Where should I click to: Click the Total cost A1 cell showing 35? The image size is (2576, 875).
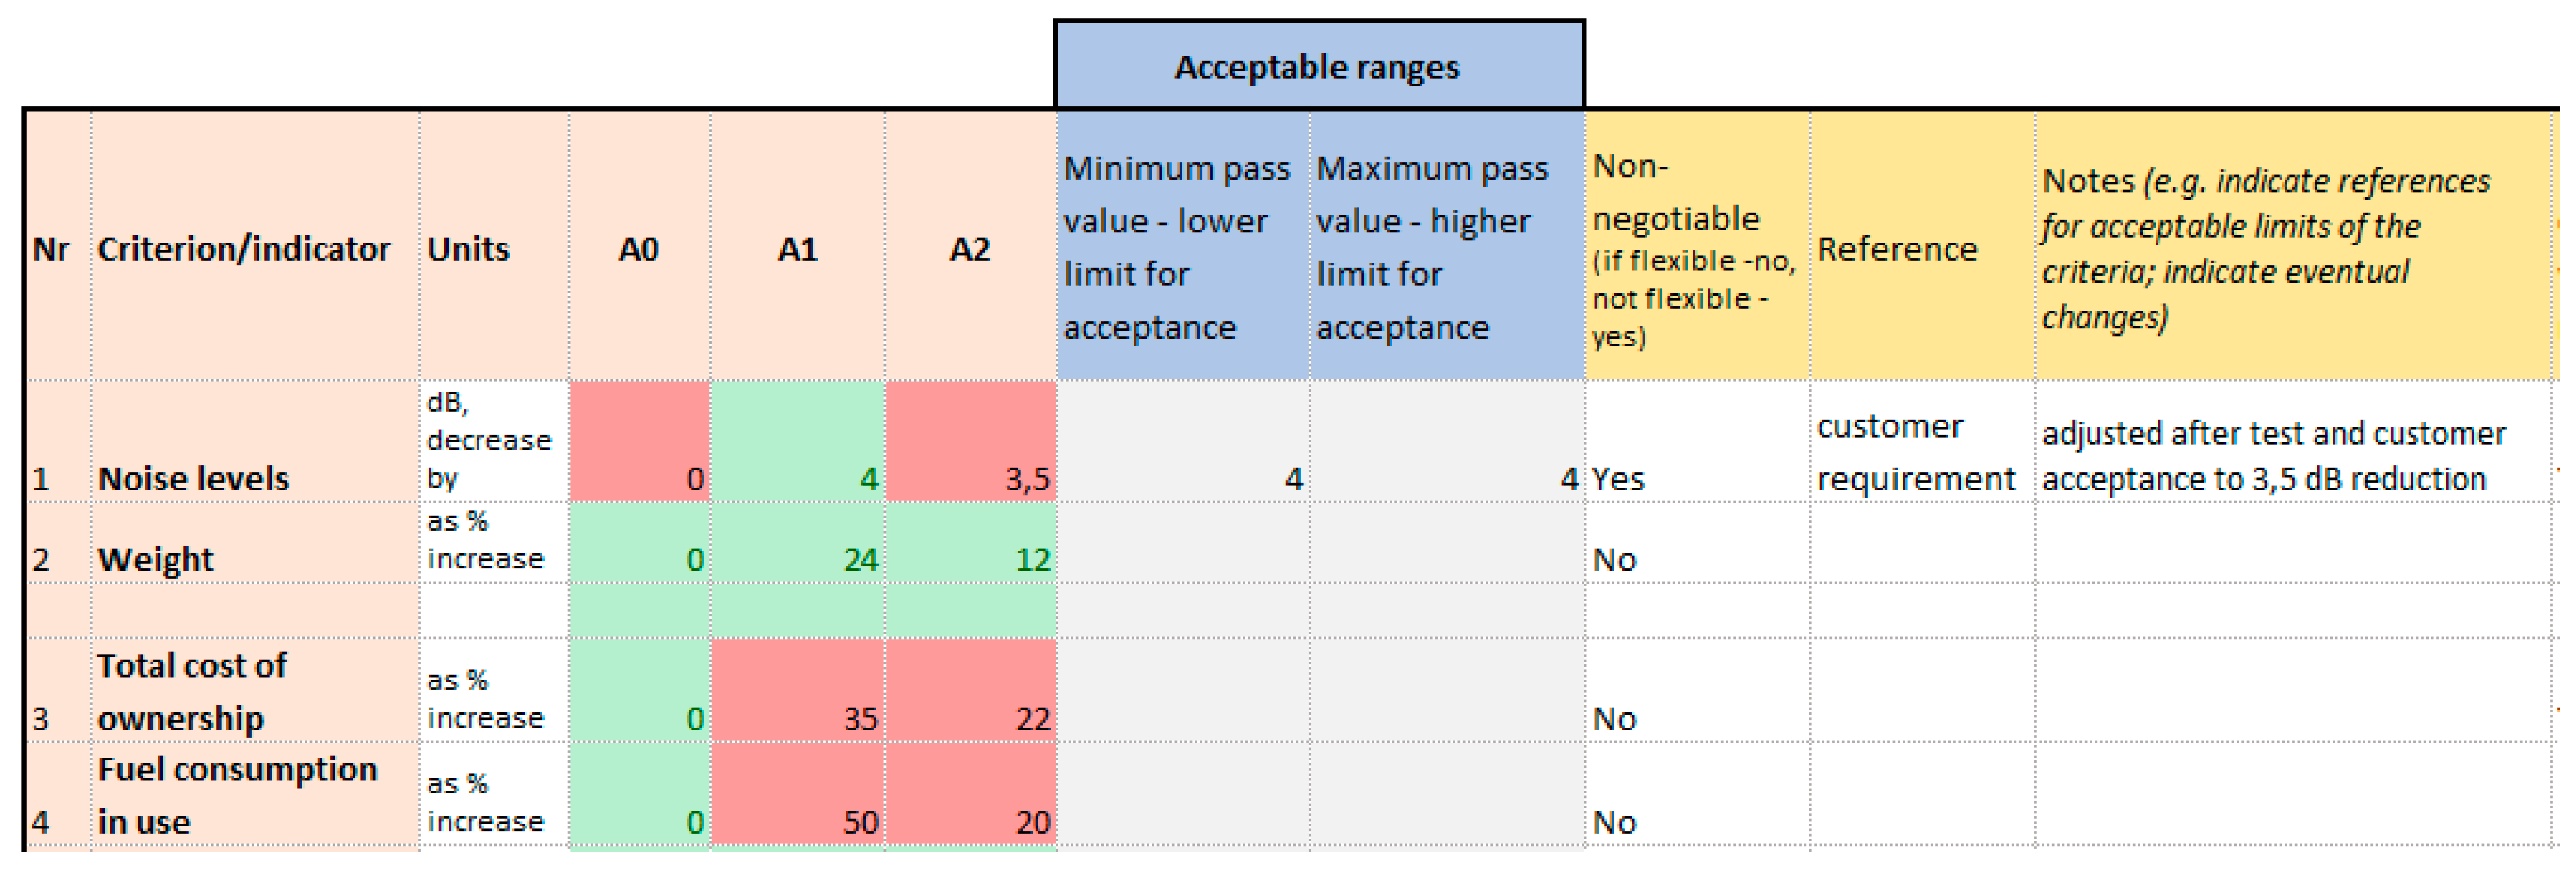click(797, 691)
